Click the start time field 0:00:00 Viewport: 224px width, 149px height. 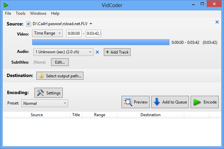[x=74, y=33]
